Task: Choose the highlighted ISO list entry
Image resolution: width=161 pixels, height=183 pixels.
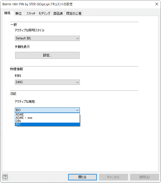Action: (x=47, y=124)
